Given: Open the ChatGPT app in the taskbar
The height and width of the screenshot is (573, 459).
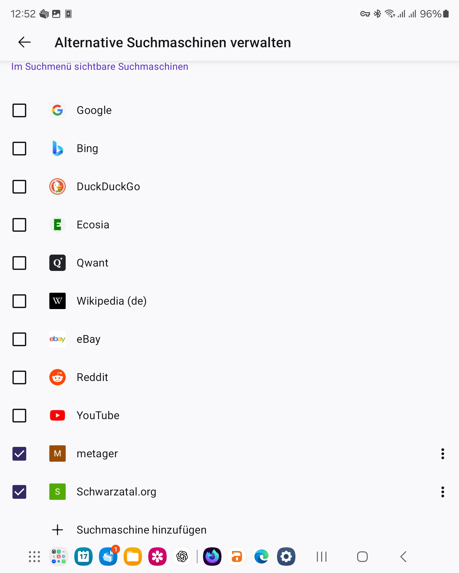Looking at the screenshot, I should [182, 557].
